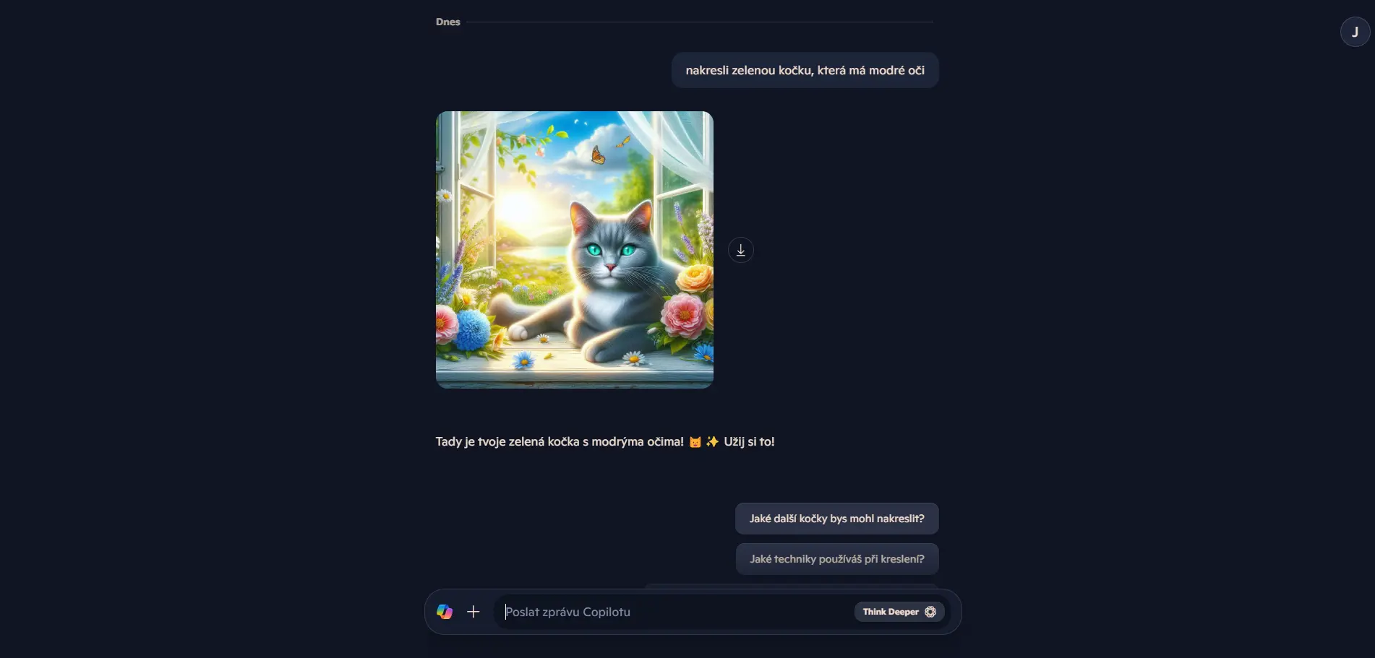Image resolution: width=1375 pixels, height=658 pixels.
Task: Click the Užij si to! text
Action: [749, 441]
